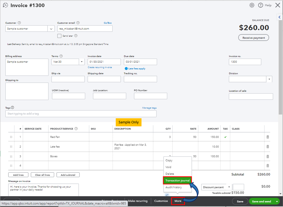Close the invoice with the X icon
Viewport: 283px width, 207px height.
tap(278, 5)
